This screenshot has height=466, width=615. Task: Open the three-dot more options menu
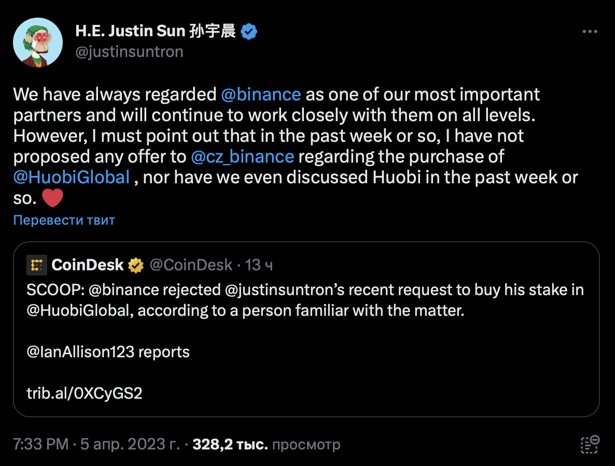[590, 32]
